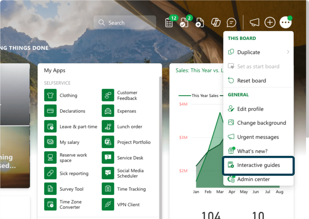Open Reserve work space app icon
The height and width of the screenshot is (219, 309).
(x=50, y=158)
